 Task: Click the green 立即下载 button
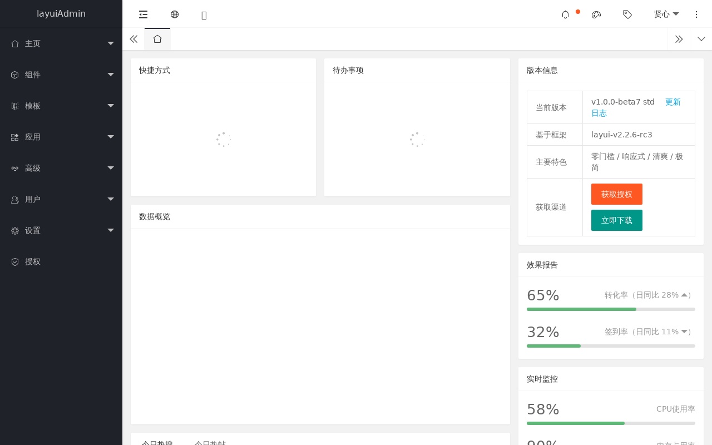617,220
